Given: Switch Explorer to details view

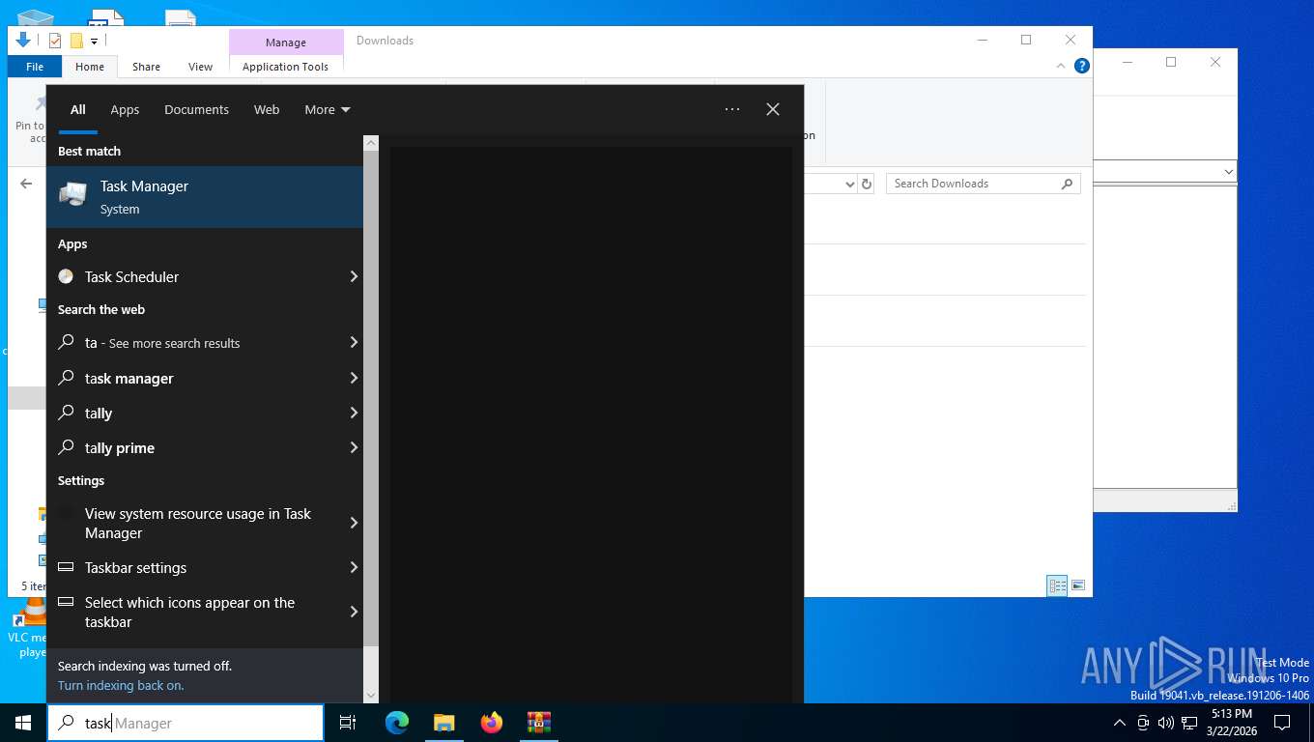Looking at the screenshot, I should point(1057,585).
